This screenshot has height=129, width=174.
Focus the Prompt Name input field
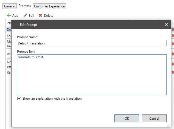click(92, 43)
